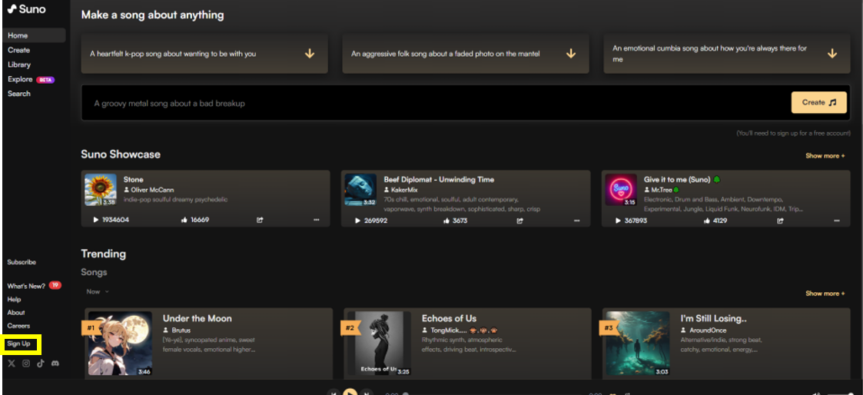
Task: Open more options for Beef Diplomat
Action: pos(577,221)
